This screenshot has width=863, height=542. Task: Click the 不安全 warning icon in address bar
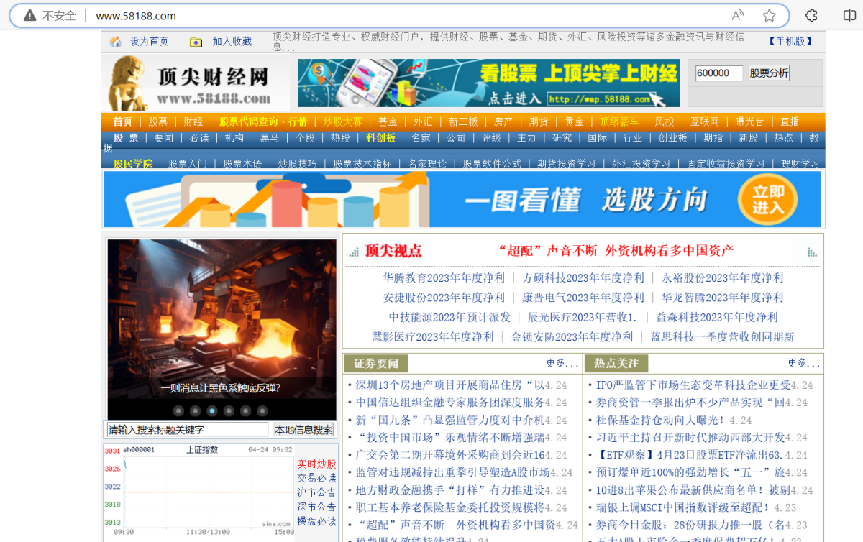pos(29,15)
